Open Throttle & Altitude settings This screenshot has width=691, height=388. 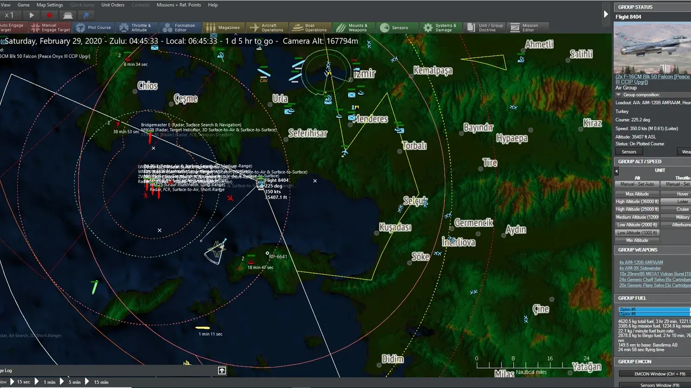click(136, 27)
